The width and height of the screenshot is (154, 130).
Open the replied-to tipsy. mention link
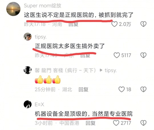[111, 70]
